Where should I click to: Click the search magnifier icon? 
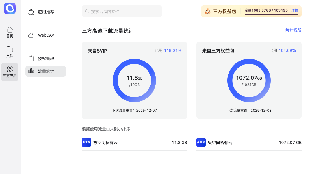(x=87, y=11)
